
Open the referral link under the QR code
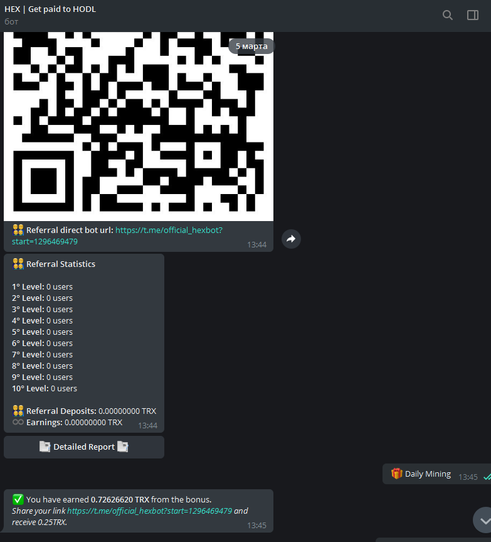coord(169,230)
